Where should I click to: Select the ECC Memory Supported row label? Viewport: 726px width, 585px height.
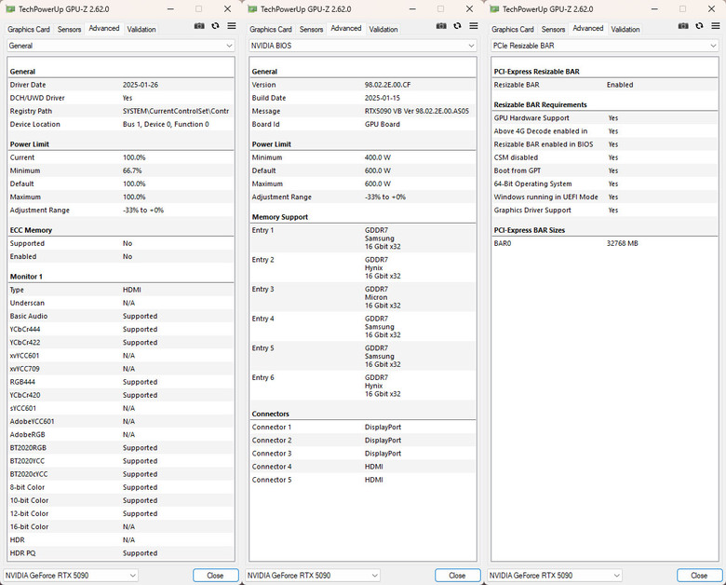pos(27,243)
